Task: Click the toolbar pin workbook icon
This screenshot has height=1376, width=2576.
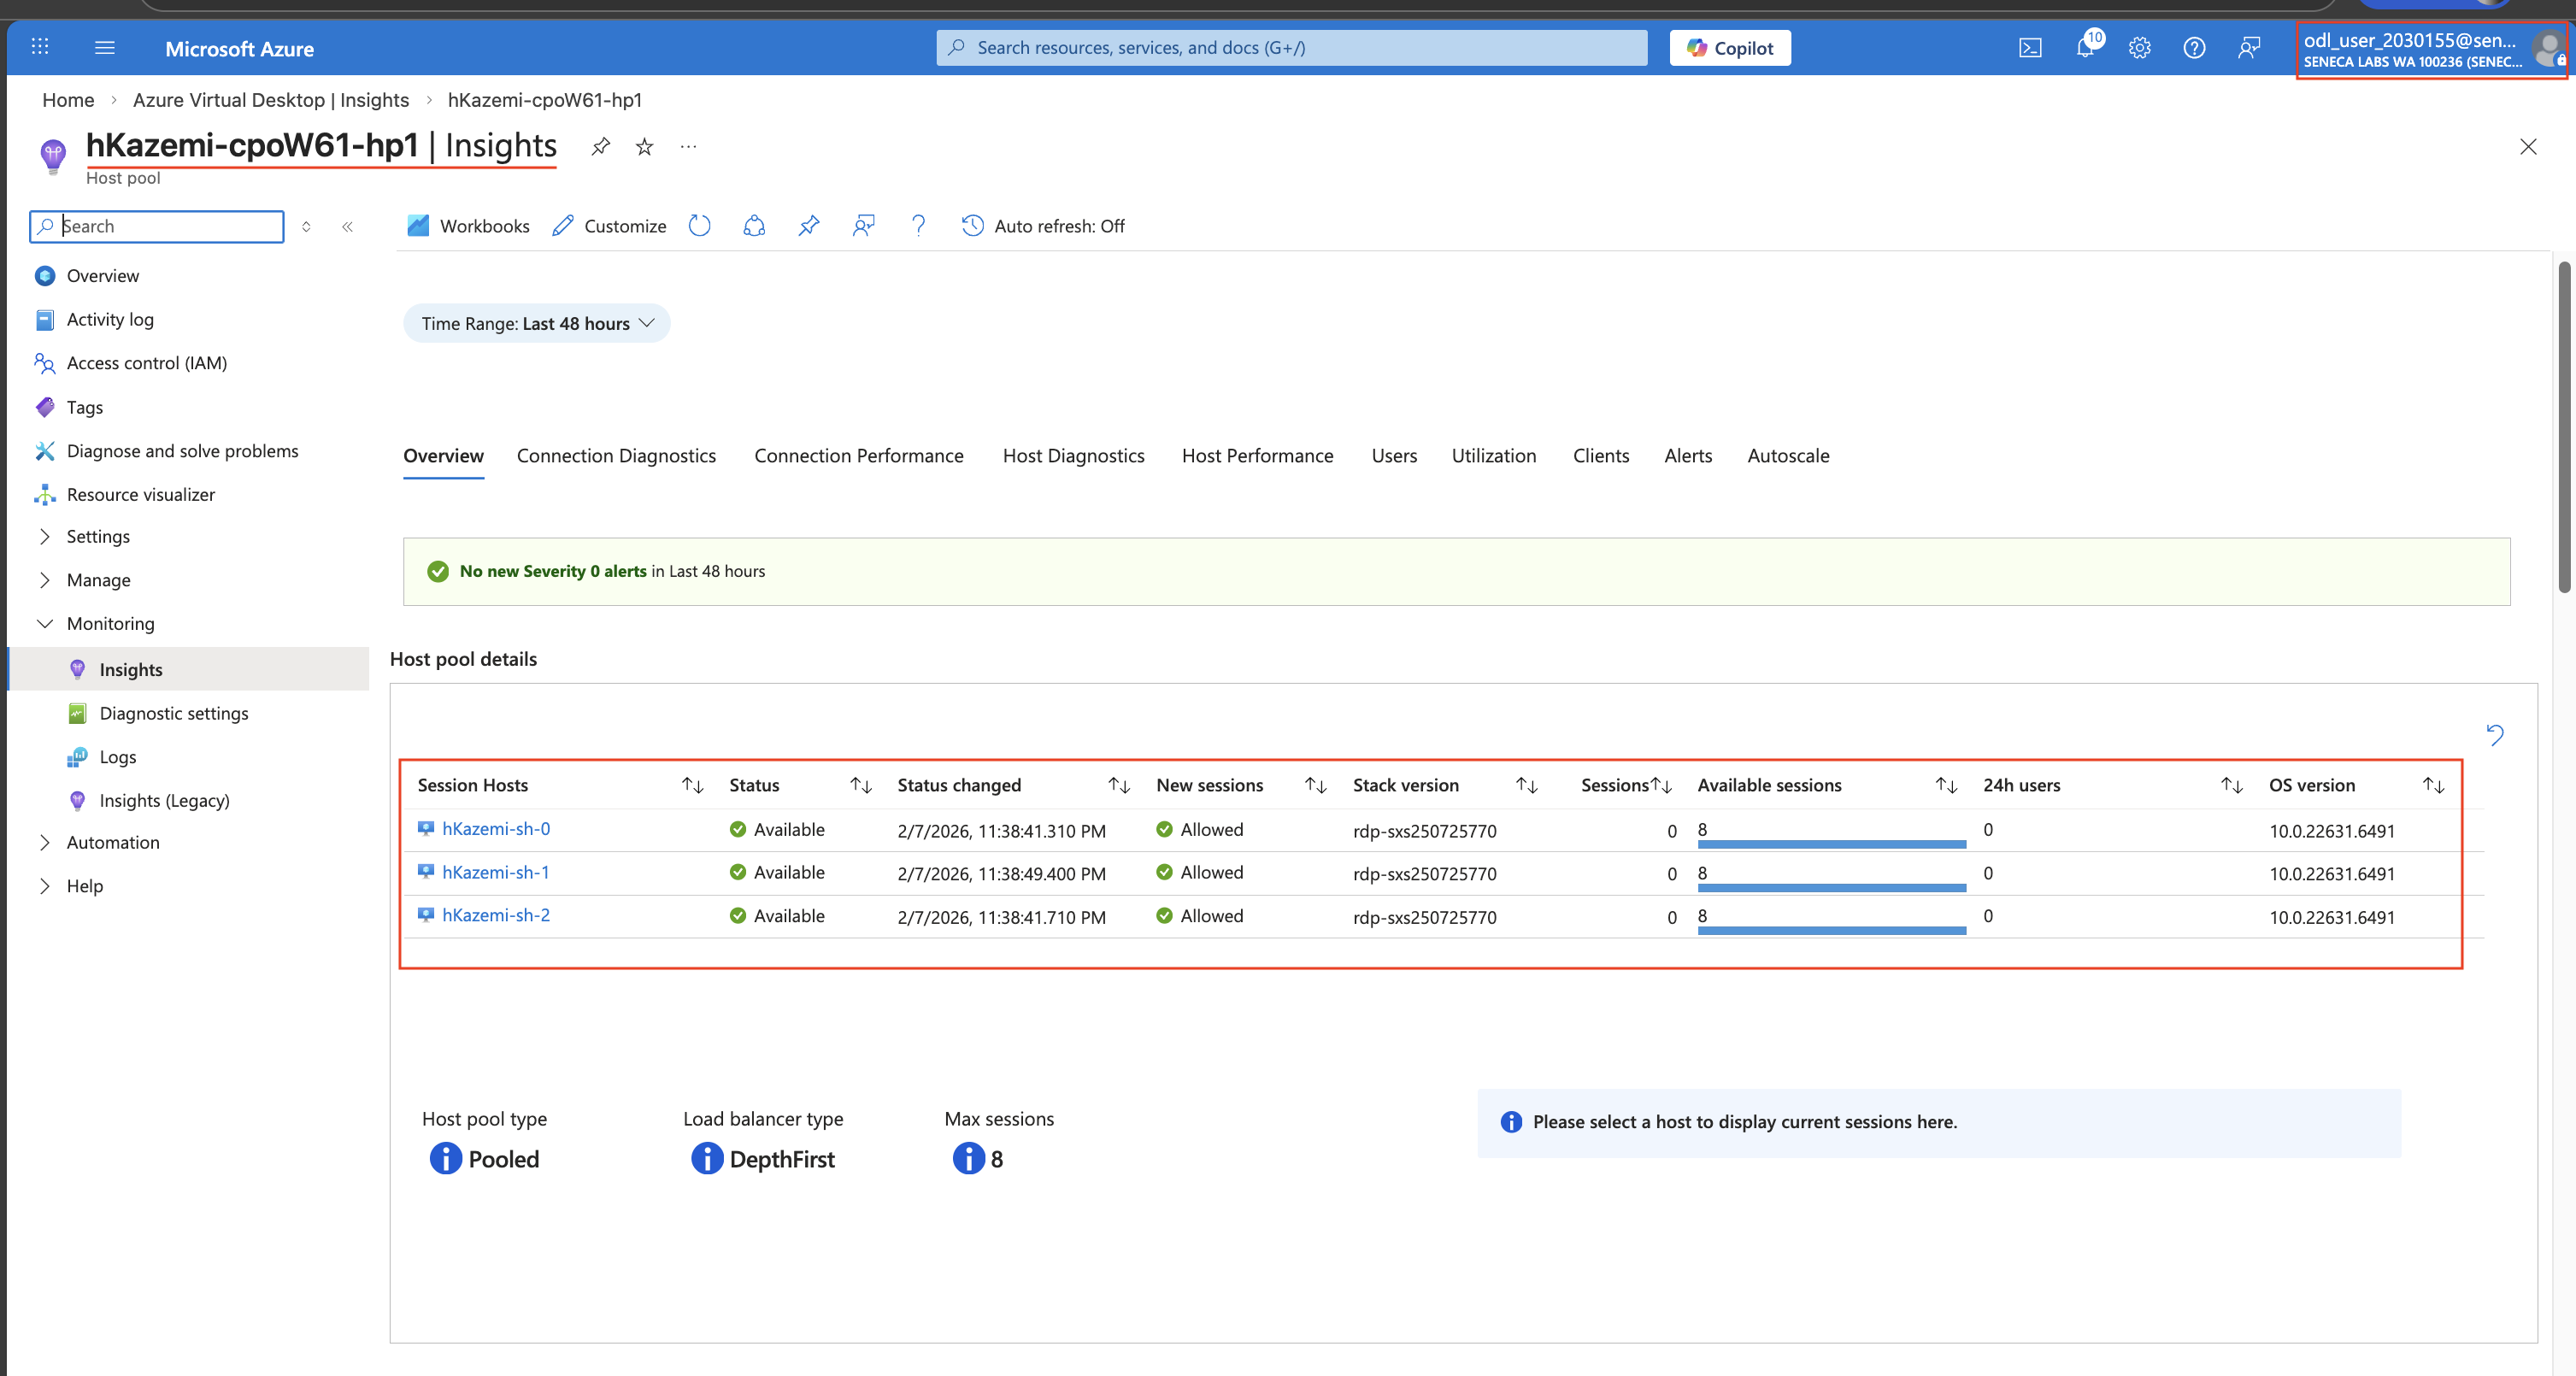Action: 809,226
